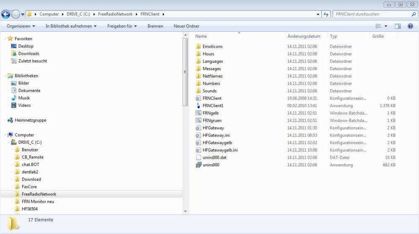This screenshot has height=234, width=419.
Task: Select the HFGatewaygelb.ini file name
Action: point(220,150)
